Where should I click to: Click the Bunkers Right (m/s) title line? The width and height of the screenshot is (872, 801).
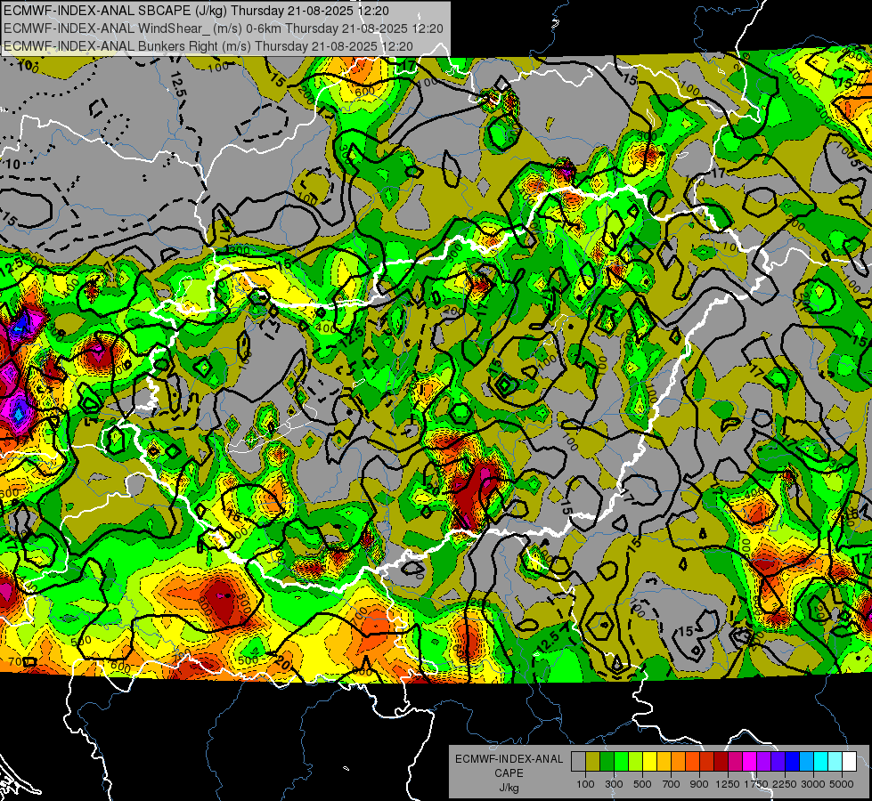pyautogui.click(x=208, y=46)
